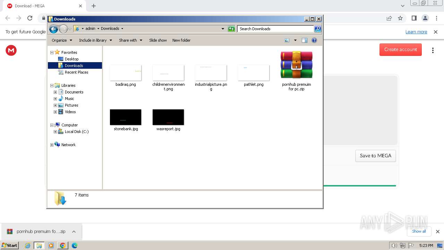Open the Organize menu
This screenshot has height=250, width=444.
point(62,40)
